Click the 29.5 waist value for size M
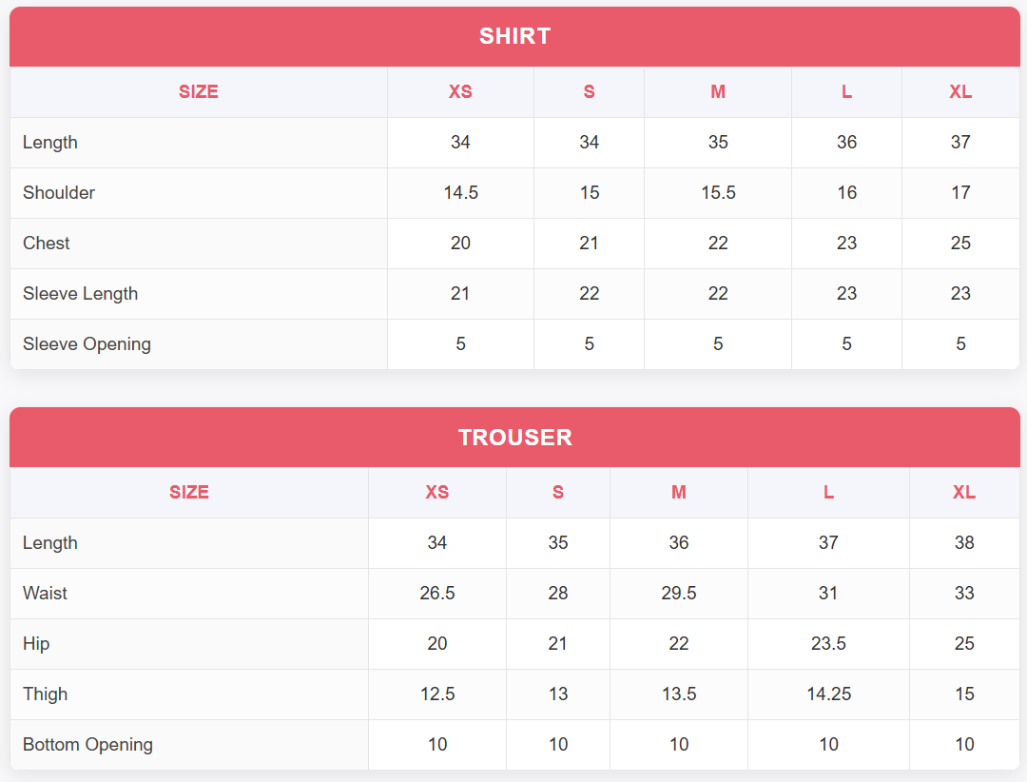The height and width of the screenshot is (782, 1027). point(679,594)
